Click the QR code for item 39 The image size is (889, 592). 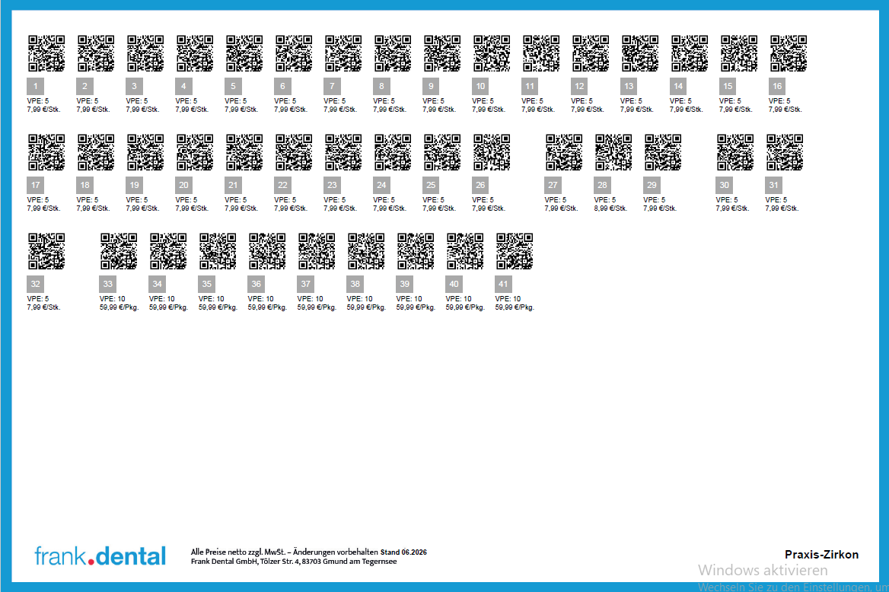coord(416,251)
